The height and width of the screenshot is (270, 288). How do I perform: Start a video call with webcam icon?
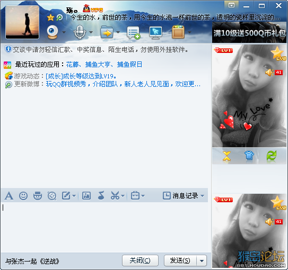53,32
